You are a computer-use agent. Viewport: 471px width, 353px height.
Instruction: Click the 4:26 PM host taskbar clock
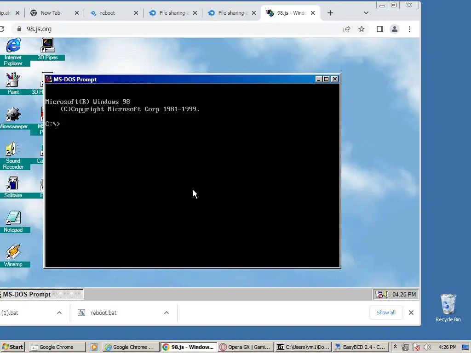[x=447, y=347]
